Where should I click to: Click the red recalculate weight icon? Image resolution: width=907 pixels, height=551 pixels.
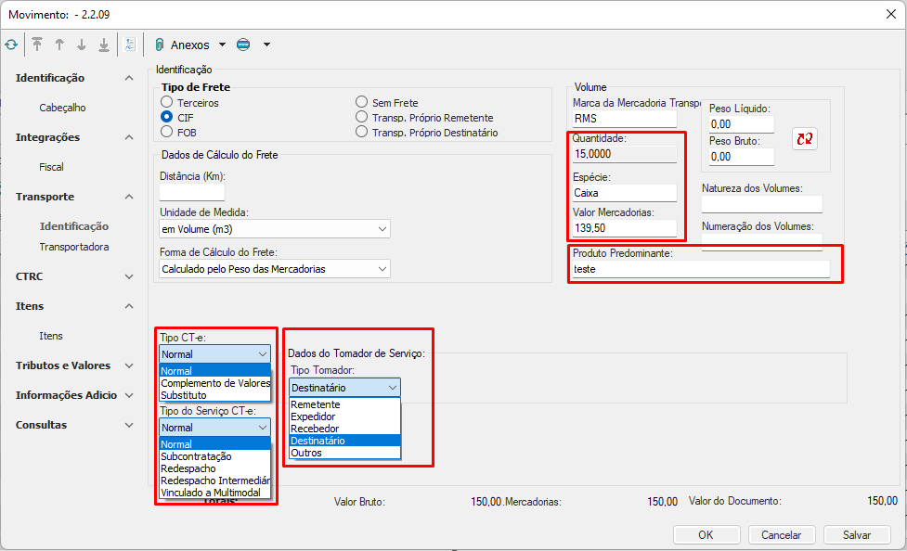804,138
